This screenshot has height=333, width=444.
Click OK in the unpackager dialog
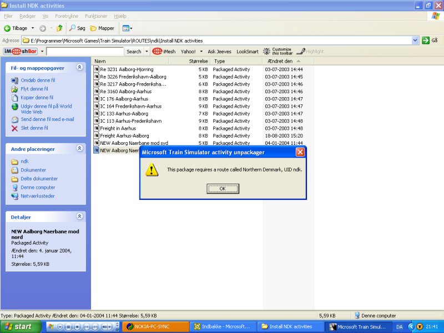(x=223, y=189)
